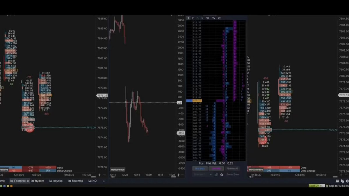
Task: Click the Buy Mkt button
Action: (200, 168)
